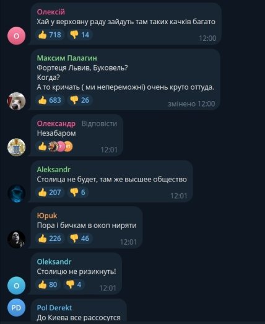Open Юрик's dark portrait avatar
The image size is (265, 324).
coord(17,239)
